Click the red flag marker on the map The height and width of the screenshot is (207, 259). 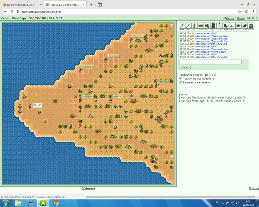coord(80,126)
